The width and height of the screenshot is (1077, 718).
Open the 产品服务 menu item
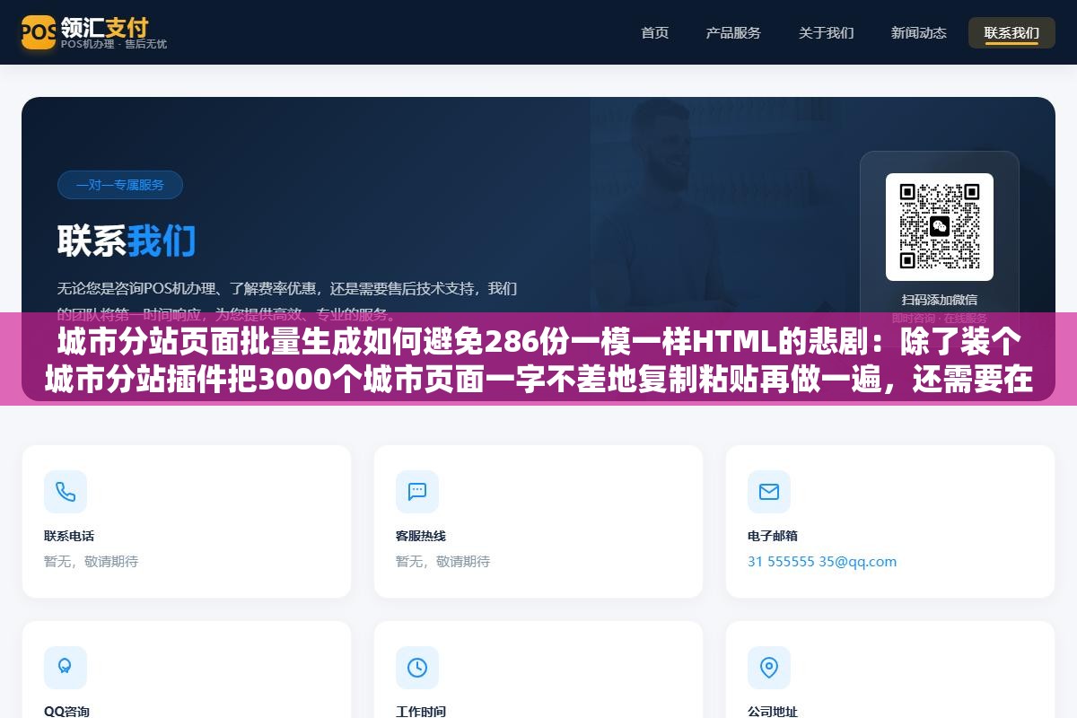733,32
